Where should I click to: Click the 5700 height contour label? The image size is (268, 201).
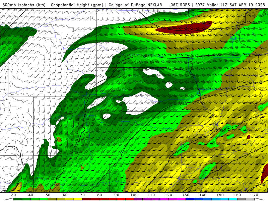[220, 130]
